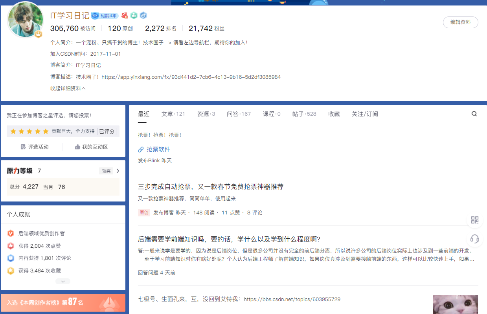
Task: Click the blue male hexagon badge
Action: [143, 16]
